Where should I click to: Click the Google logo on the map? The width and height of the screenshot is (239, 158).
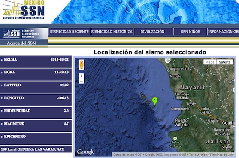[86, 152]
